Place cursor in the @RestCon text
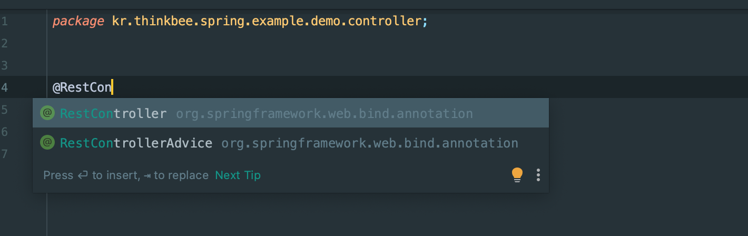Image resolution: width=748 pixels, height=236 pixels. coord(82,87)
